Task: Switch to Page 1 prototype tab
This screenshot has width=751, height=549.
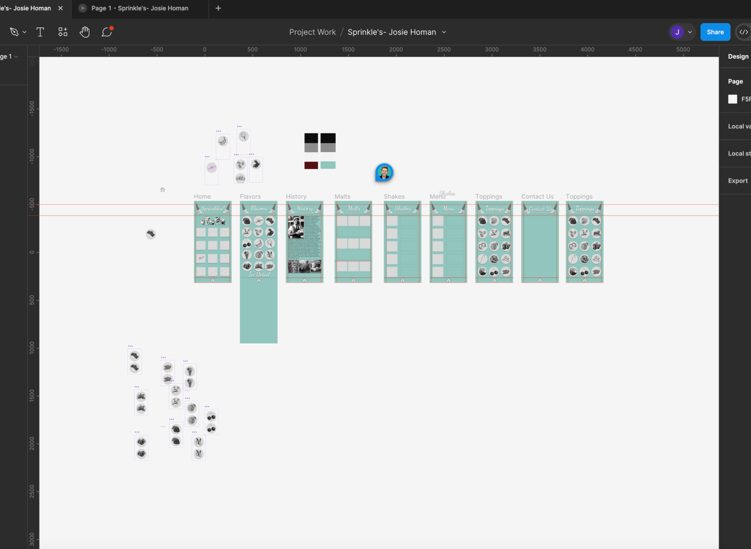Action: pyautogui.click(x=140, y=8)
